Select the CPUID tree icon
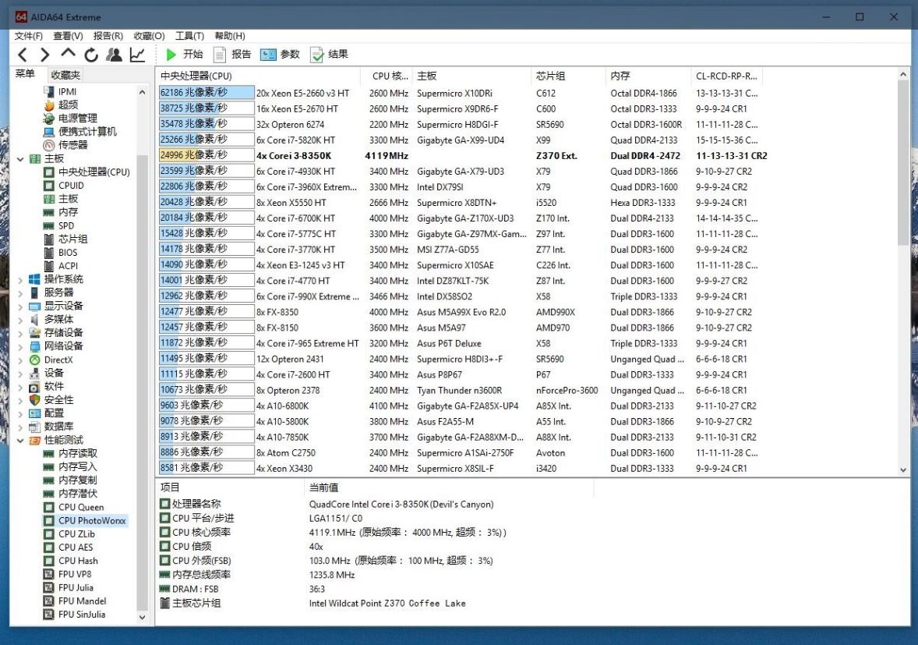 pos(49,186)
